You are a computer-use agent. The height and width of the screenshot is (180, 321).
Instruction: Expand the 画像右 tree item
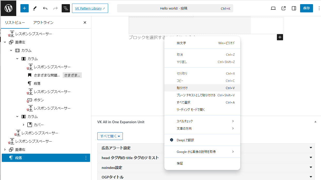point(5,150)
